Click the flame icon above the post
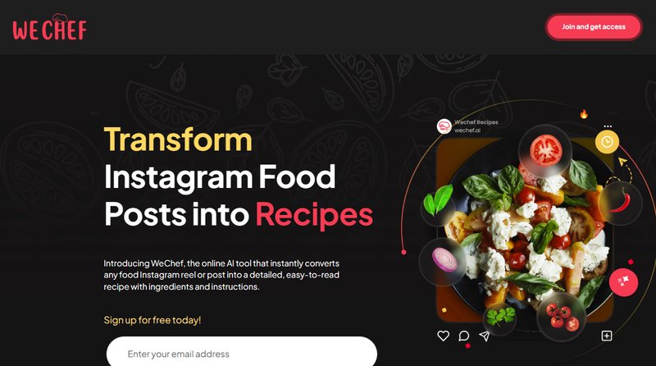The height and width of the screenshot is (366, 656). [584, 114]
